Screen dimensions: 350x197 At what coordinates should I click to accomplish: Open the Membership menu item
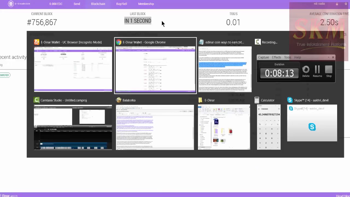(146, 4)
